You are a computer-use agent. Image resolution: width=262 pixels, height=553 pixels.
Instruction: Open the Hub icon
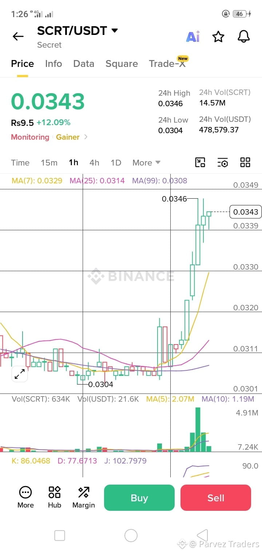[55, 497]
